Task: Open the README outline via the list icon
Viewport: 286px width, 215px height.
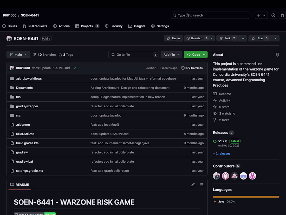Action: [202, 185]
